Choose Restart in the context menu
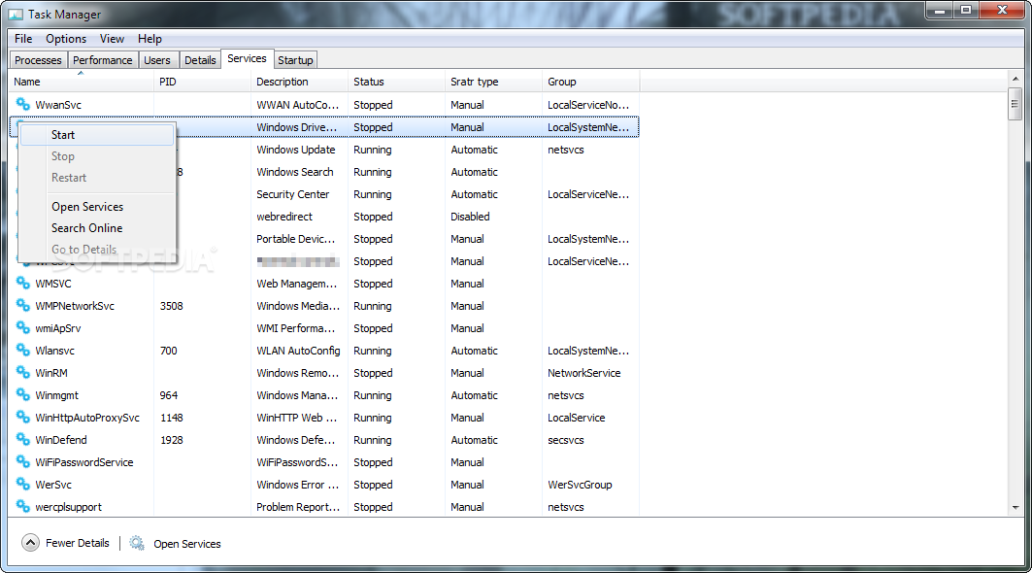 97,178
